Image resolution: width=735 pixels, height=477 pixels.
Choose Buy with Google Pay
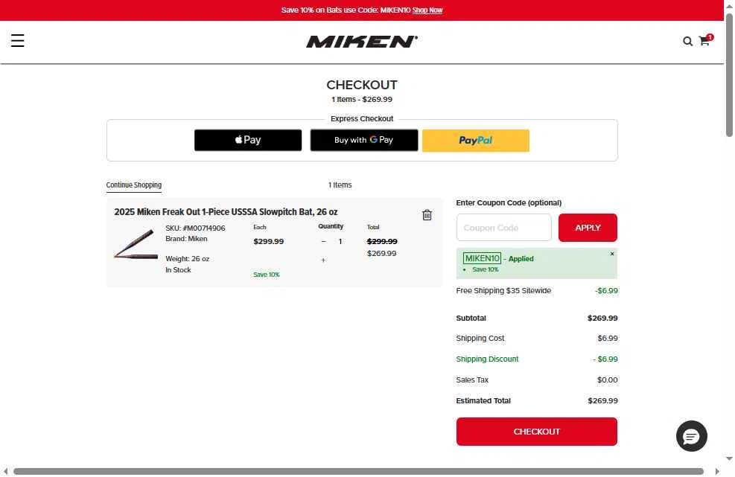(363, 140)
